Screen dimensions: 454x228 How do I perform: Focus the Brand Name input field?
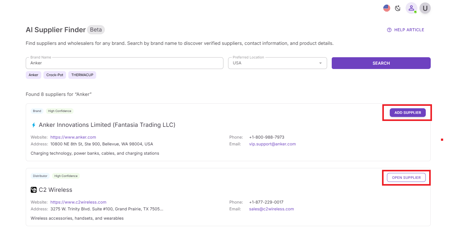point(124,63)
